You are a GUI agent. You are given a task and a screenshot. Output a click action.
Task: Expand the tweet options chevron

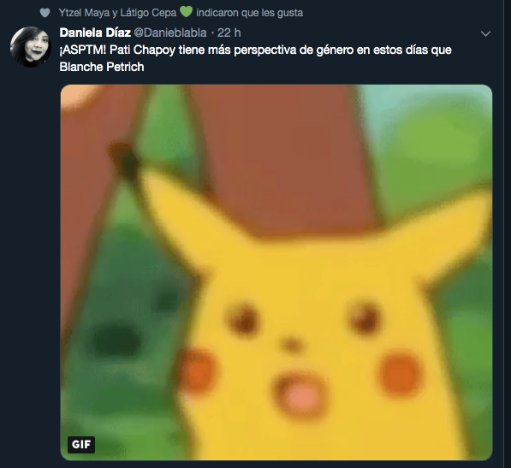click(x=485, y=33)
